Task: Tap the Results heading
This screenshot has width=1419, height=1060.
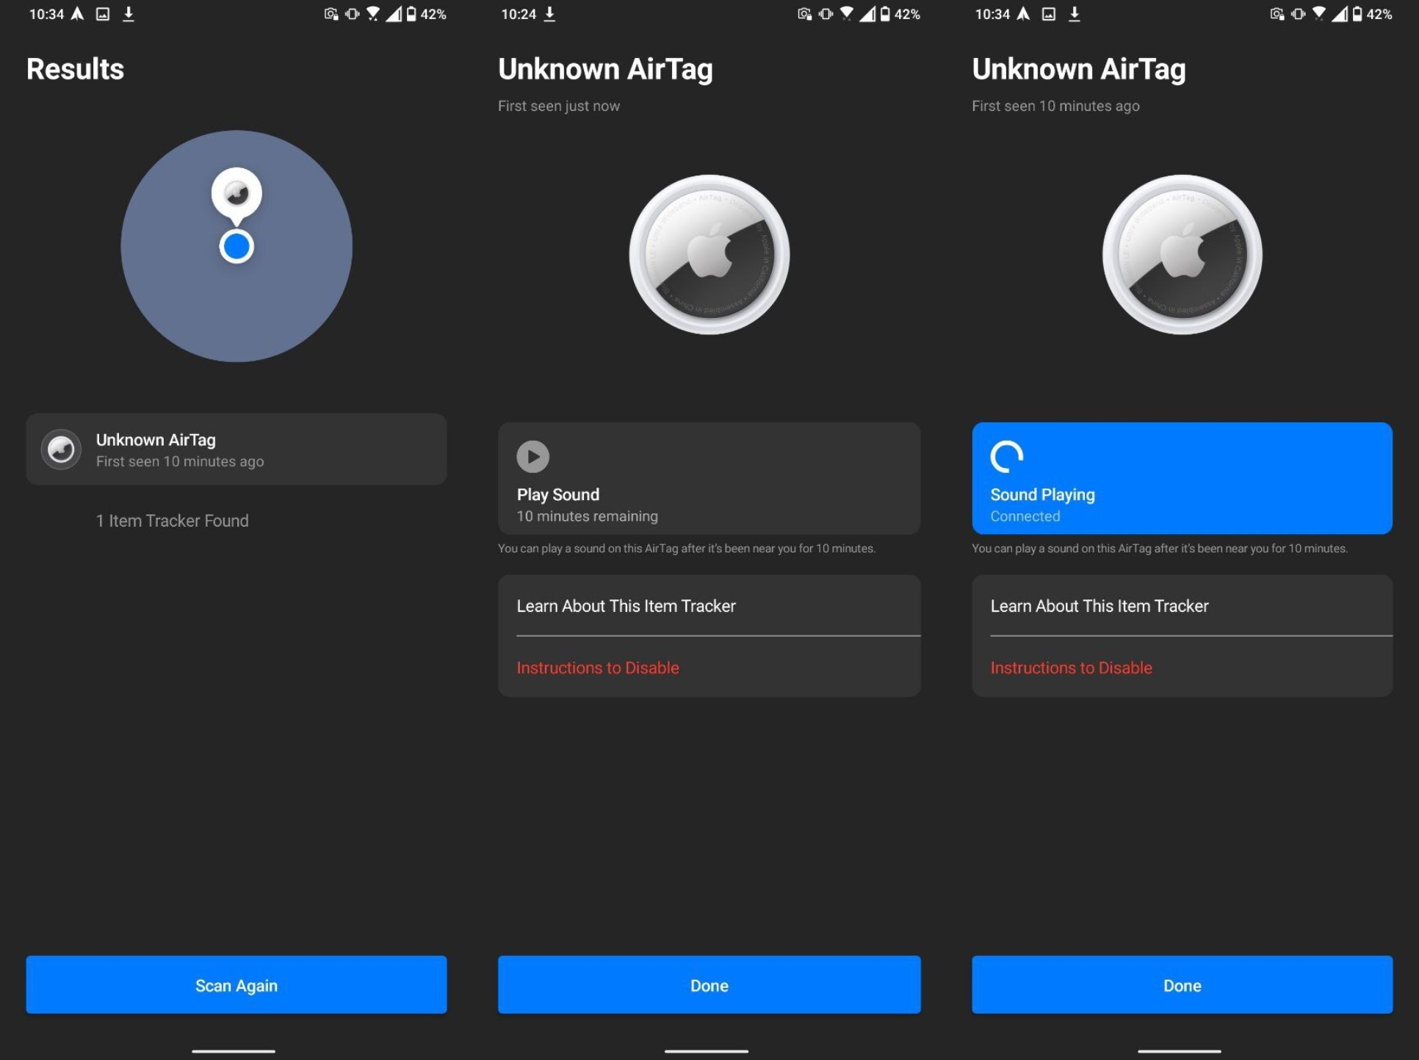Action: pos(76,69)
